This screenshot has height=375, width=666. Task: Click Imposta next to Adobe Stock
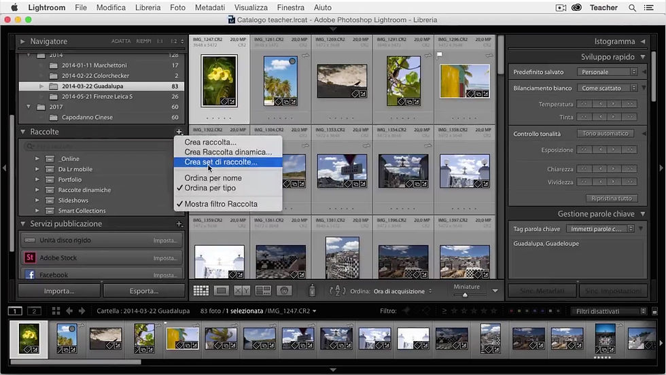[165, 257]
